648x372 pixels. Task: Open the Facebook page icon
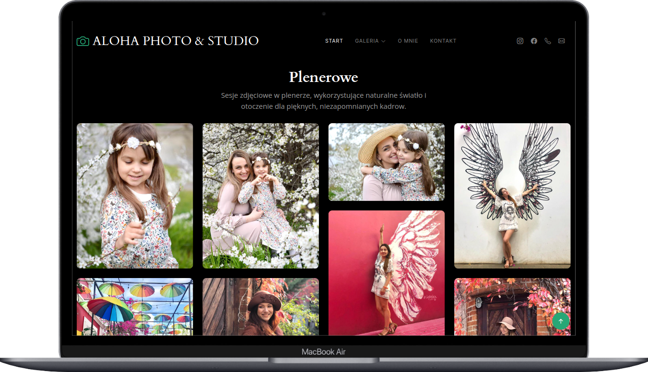(534, 41)
